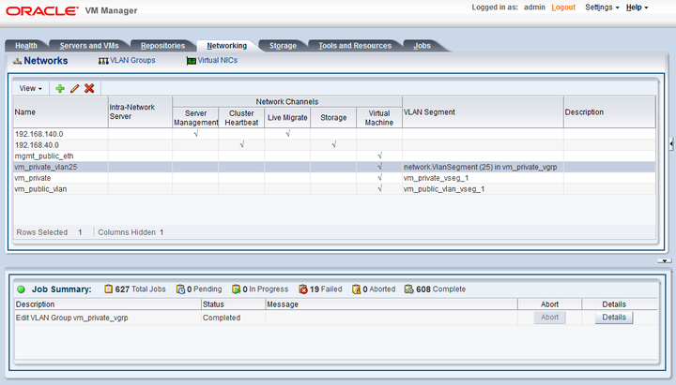The height and width of the screenshot is (385, 676).
Task: Click the VLAN Segment column header
Action: pos(483,111)
